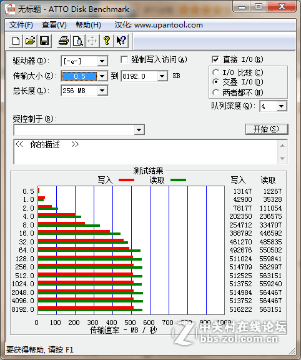Image resolution: width=301 pixels, height=360 pixels.
Task: Open the transfer size end dropdown showing 8192.0
Action: 162,76
